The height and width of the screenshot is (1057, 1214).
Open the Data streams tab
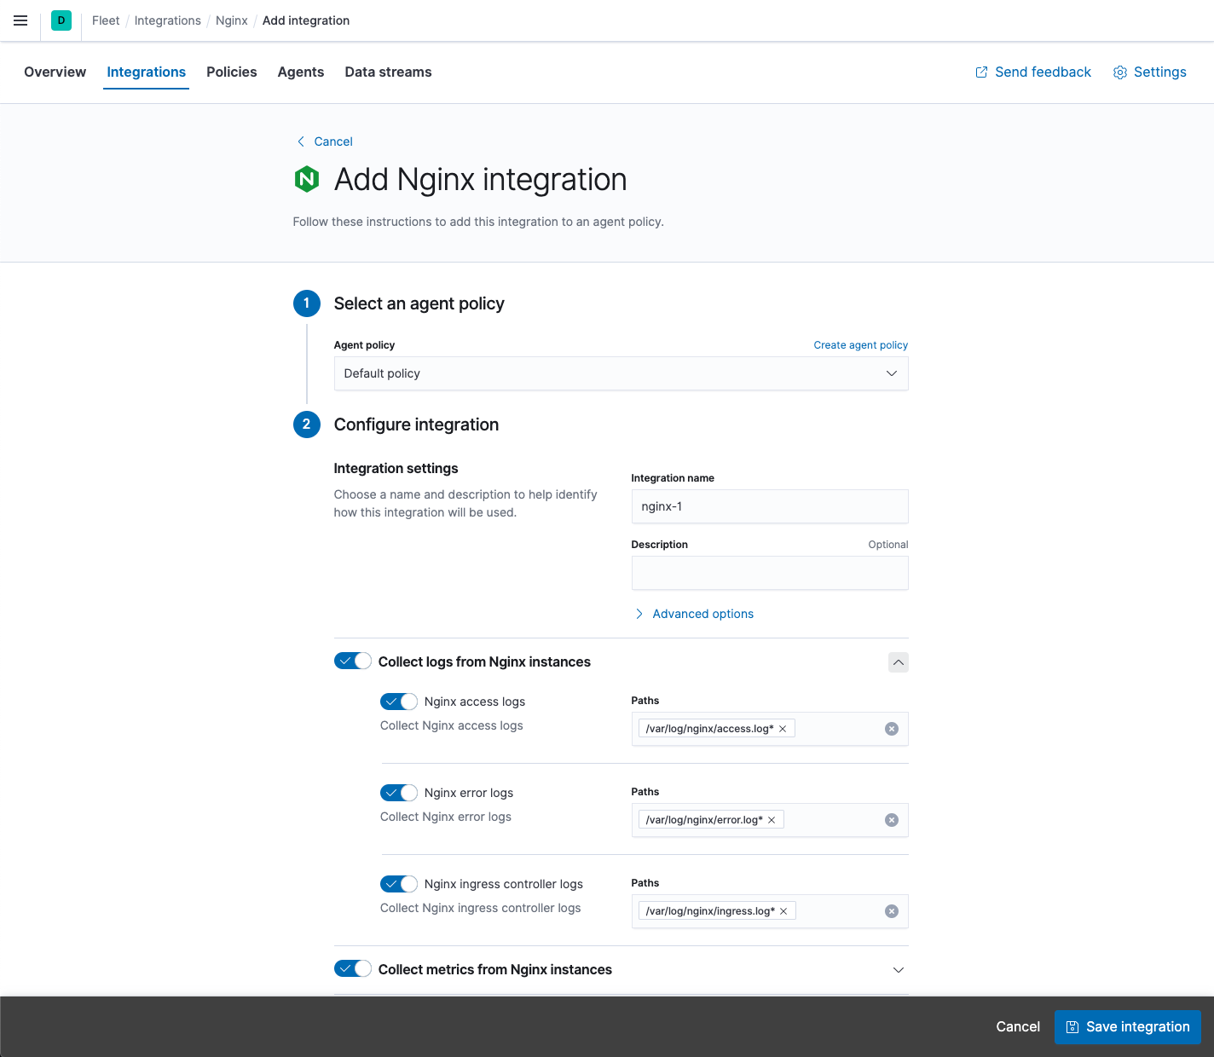point(388,72)
